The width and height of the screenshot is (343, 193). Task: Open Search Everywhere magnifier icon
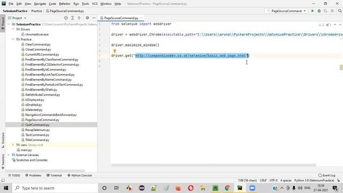coord(340,11)
